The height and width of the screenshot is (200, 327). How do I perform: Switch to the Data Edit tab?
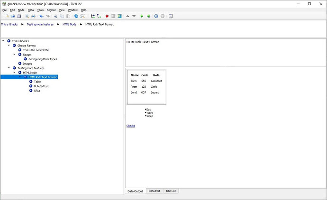(x=154, y=191)
